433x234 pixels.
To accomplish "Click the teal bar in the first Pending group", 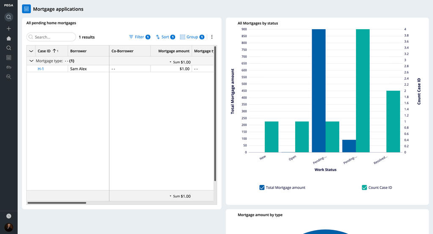I will [332, 137].
